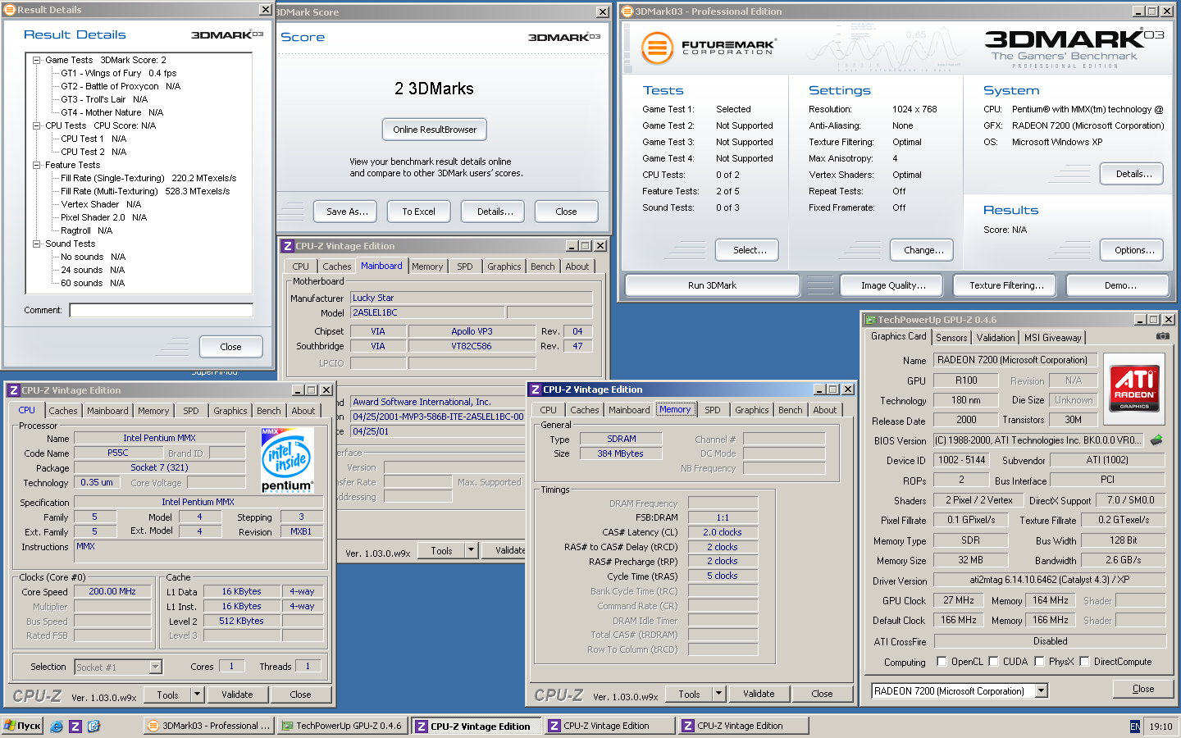This screenshot has width=1181, height=738.
Task: Click the Run 3DMark button
Action: point(712,285)
